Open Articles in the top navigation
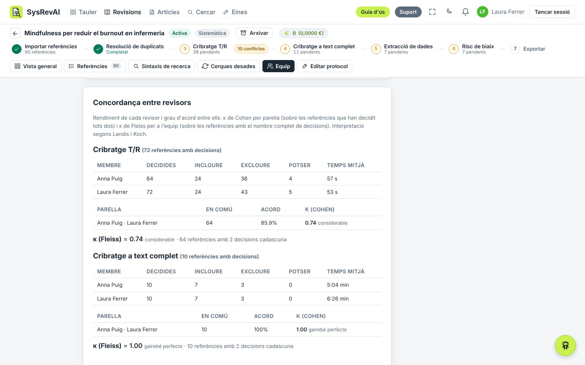The height and width of the screenshot is (365, 585). 165,12
